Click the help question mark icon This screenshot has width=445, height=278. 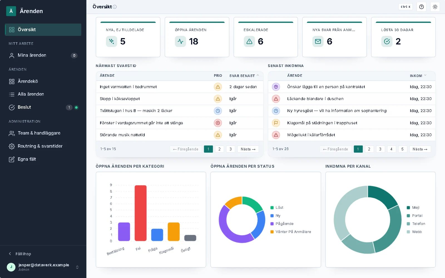pos(422,7)
